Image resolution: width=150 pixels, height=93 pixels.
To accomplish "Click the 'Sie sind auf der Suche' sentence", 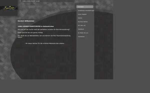I will [44, 30].
